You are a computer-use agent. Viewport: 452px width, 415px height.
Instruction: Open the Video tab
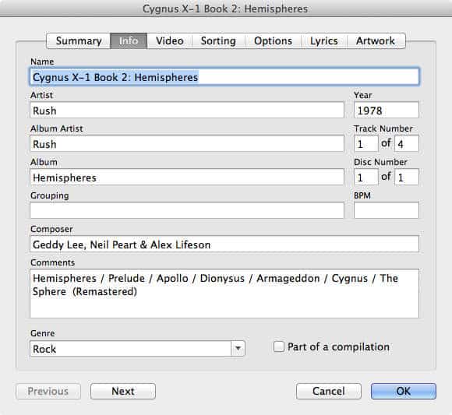click(x=170, y=41)
